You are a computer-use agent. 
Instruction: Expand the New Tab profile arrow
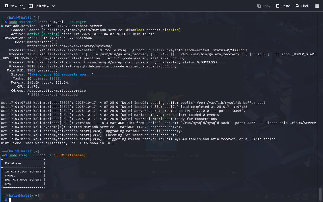tap(24, 9)
